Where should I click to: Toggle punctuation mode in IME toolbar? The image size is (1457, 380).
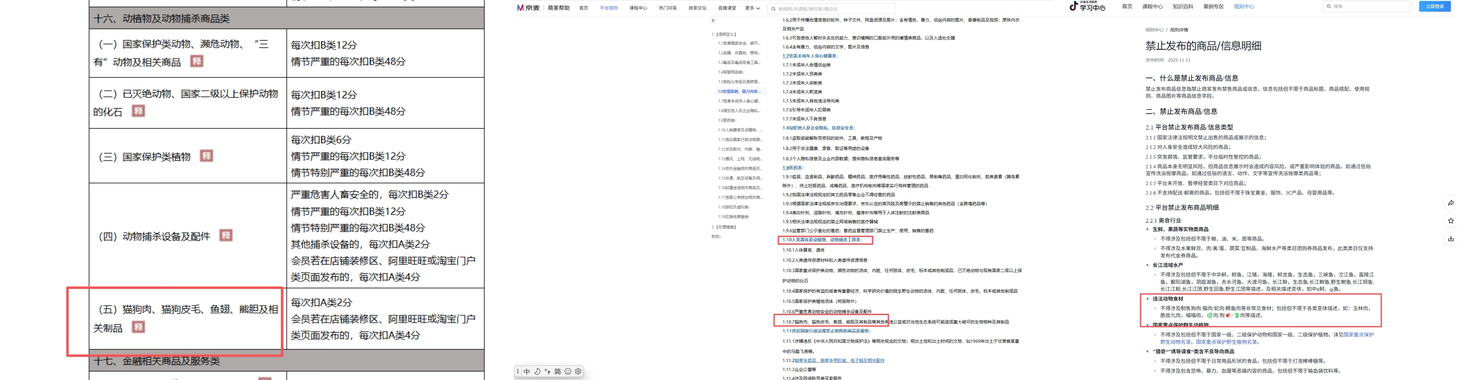click(547, 371)
